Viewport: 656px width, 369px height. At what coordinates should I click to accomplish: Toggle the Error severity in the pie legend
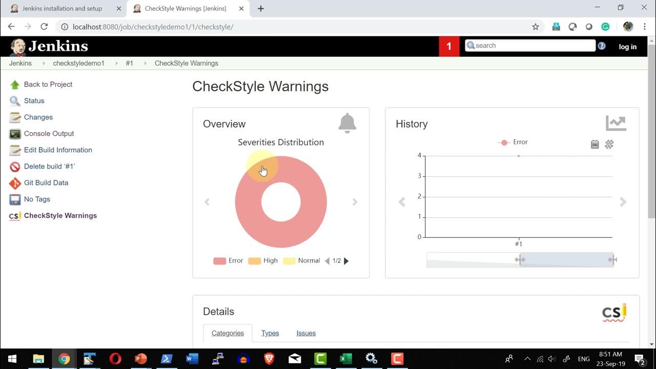click(228, 261)
